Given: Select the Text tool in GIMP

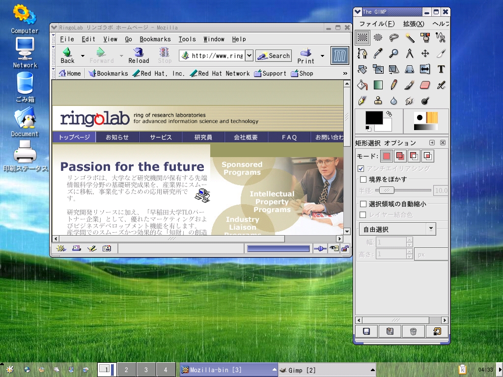Looking at the screenshot, I should tap(441, 69).
